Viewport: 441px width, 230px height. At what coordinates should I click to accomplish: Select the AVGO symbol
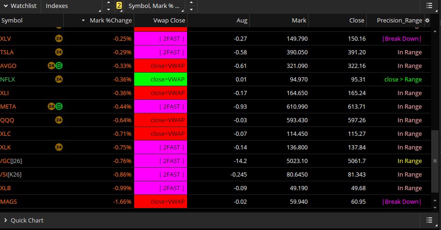tap(8, 66)
